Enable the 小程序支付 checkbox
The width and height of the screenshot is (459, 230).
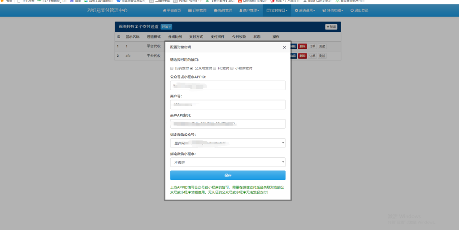232,69
